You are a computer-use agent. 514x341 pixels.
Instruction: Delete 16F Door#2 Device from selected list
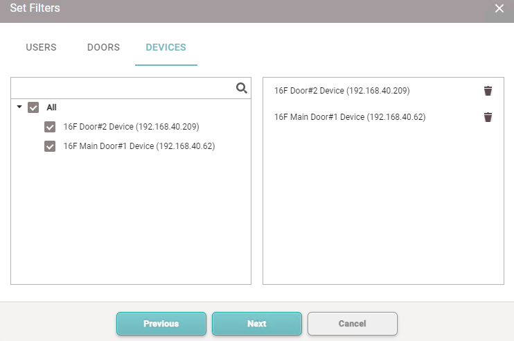pyautogui.click(x=488, y=91)
